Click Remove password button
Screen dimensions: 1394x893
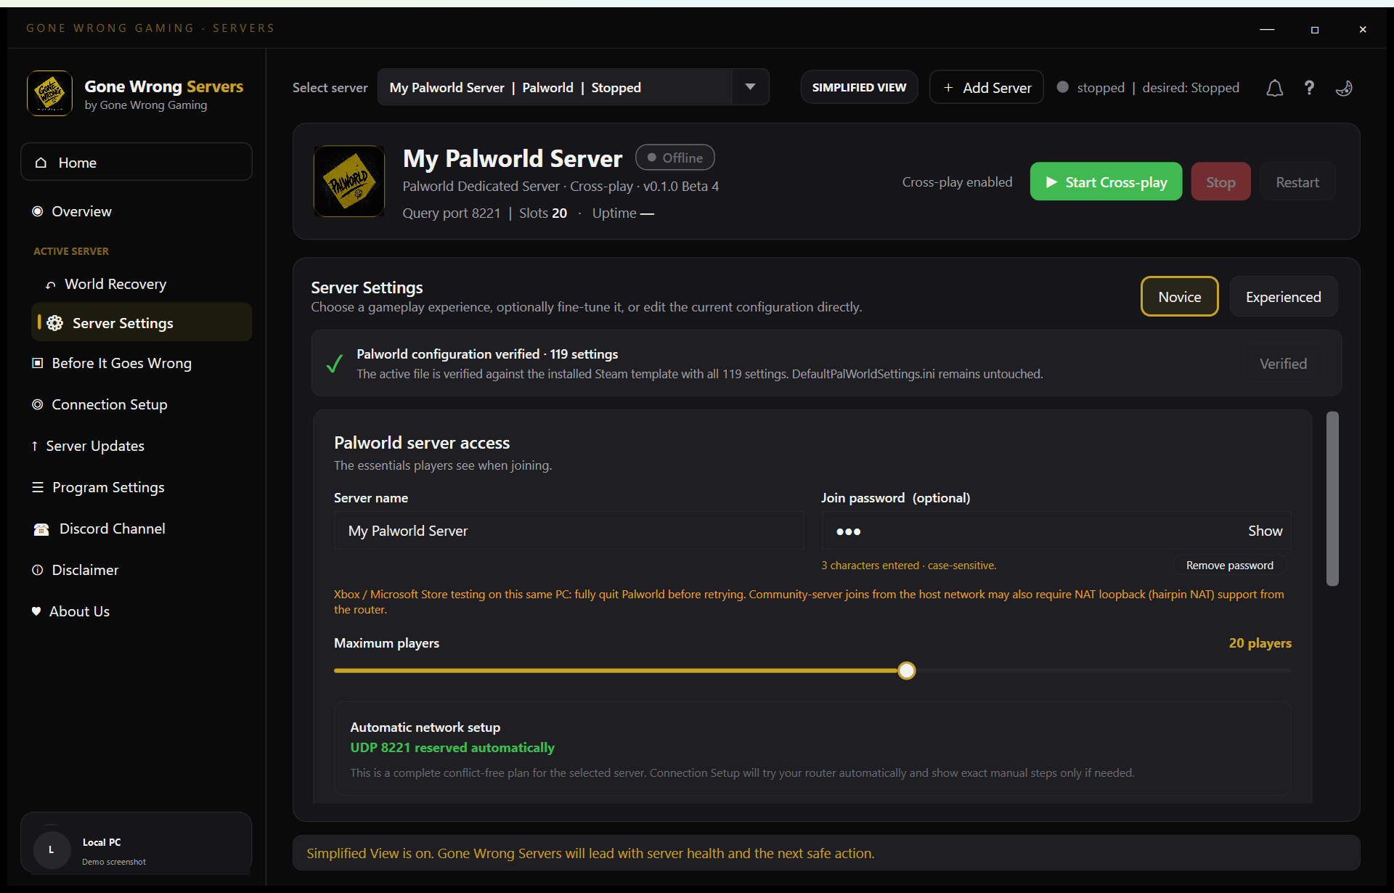click(1229, 565)
